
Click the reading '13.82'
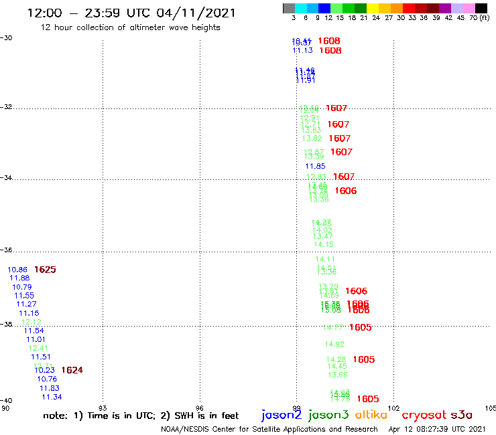[312, 139]
